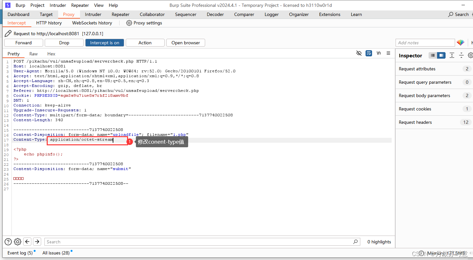Go to next search match arrow
Screen dimensions: 473x260
pyautogui.click(x=37, y=241)
